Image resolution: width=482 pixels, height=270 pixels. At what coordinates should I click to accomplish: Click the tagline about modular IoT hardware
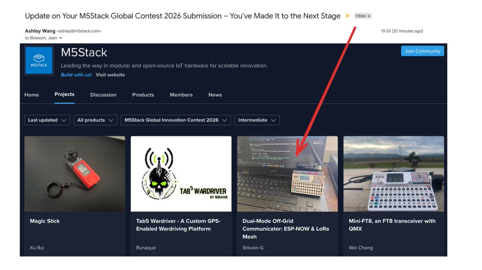point(164,65)
